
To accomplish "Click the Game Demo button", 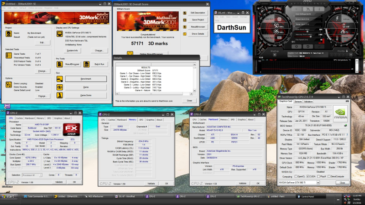I will coord(86,95).
